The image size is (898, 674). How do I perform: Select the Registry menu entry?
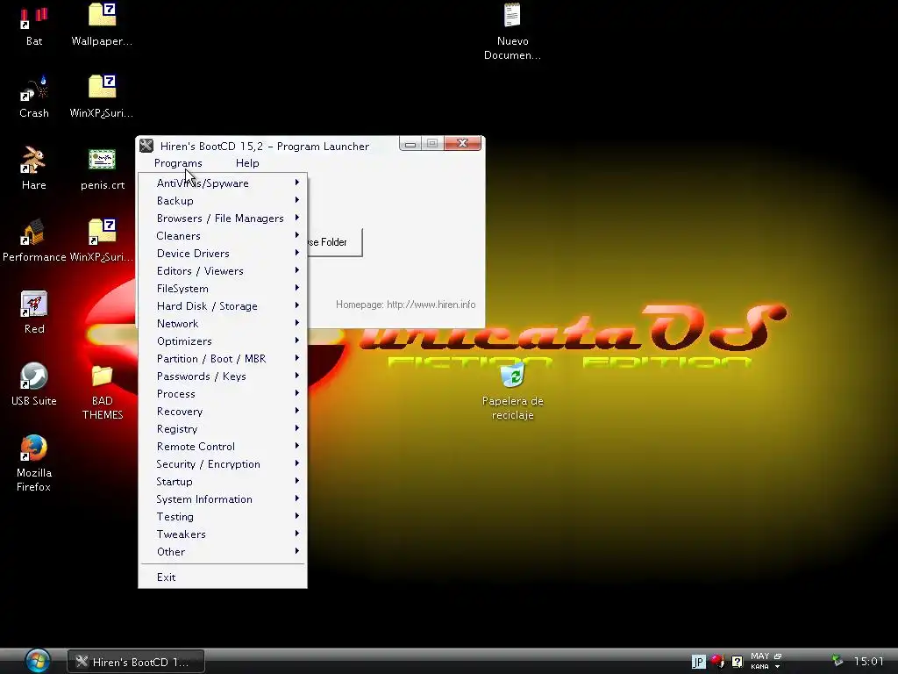tap(223, 428)
